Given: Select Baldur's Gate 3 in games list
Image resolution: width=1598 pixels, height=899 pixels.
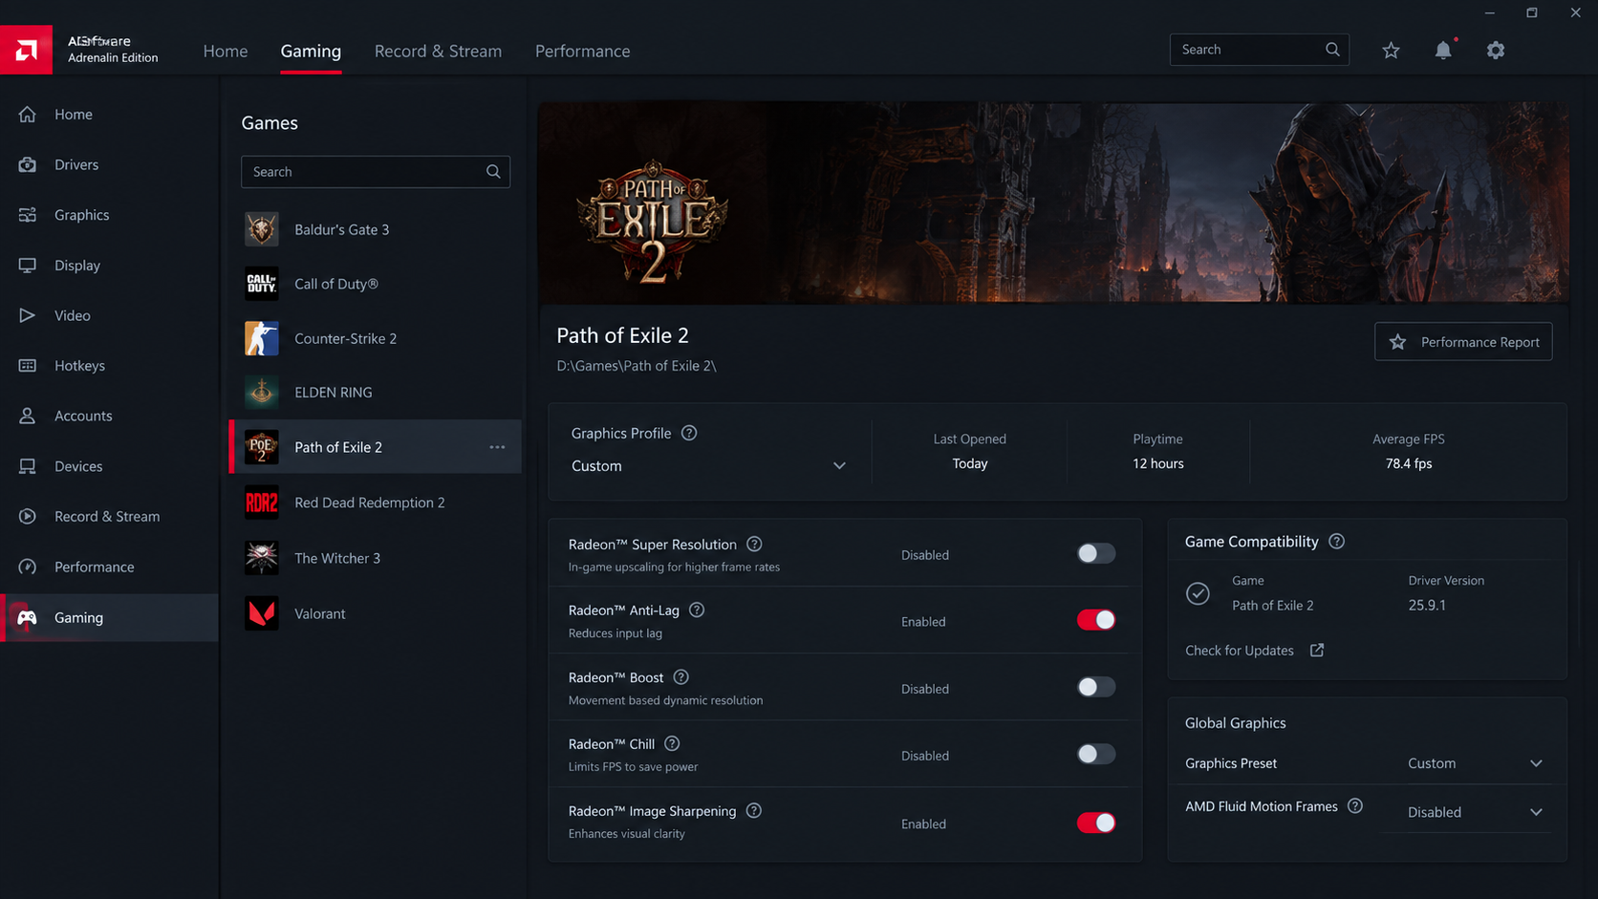Looking at the screenshot, I should click(x=376, y=229).
